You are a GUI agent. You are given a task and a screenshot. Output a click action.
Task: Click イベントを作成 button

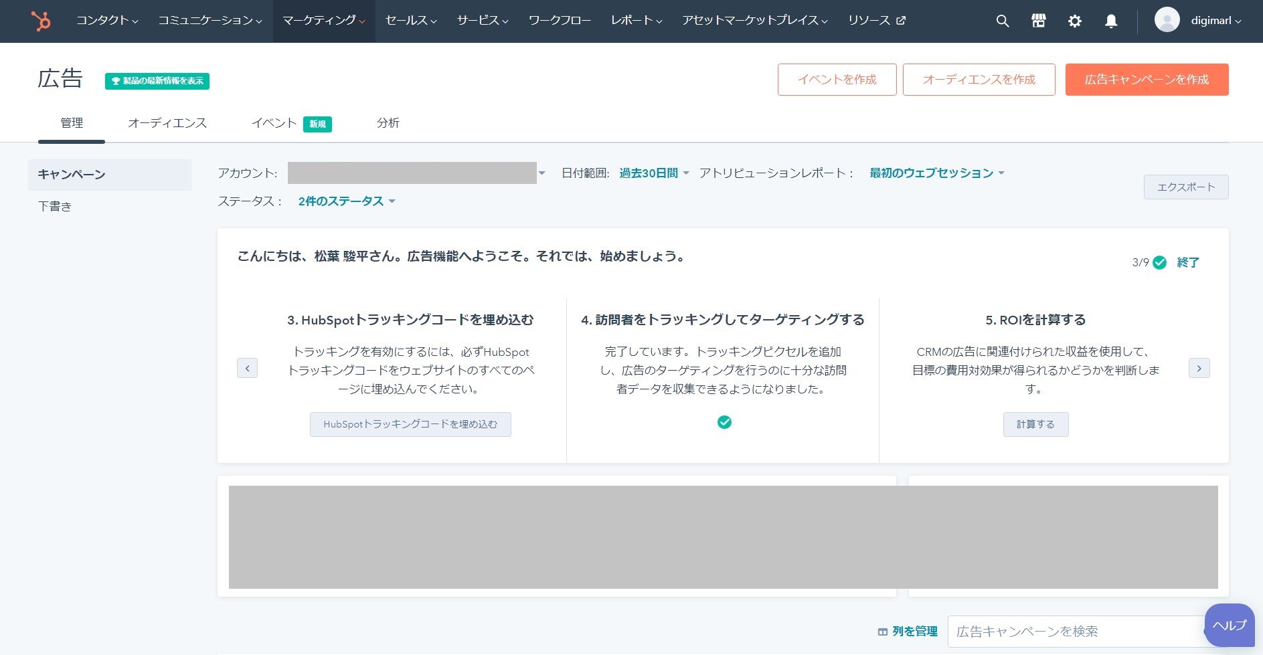click(837, 80)
